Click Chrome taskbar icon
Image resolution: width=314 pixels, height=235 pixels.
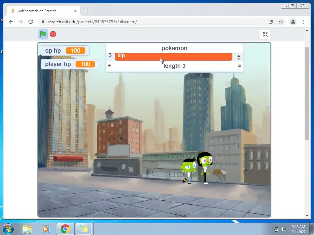[x=65, y=229]
